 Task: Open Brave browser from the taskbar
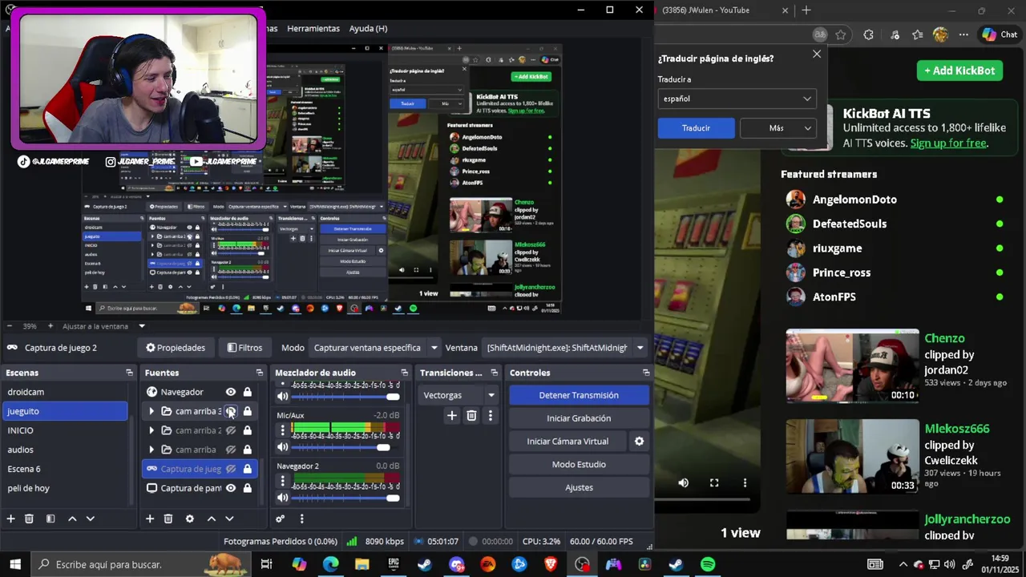[551, 564]
